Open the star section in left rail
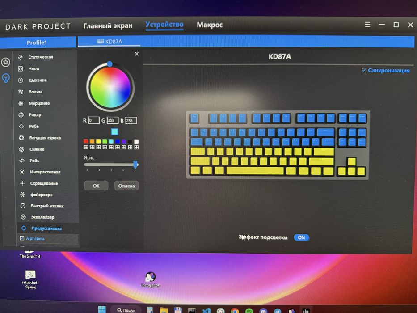The height and width of the screenshot is (313, 417). tap(5, 62)
